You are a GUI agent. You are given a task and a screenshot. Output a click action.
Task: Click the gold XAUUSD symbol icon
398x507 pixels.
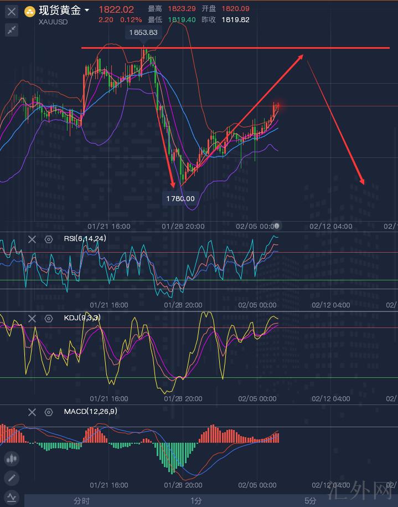pos(29,11)
